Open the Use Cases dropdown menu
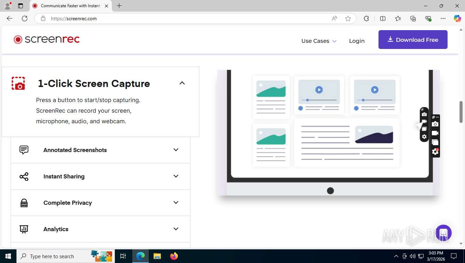The width and height of the screenshot is (465, 263). pyautogui.click(x=319, y=41)
